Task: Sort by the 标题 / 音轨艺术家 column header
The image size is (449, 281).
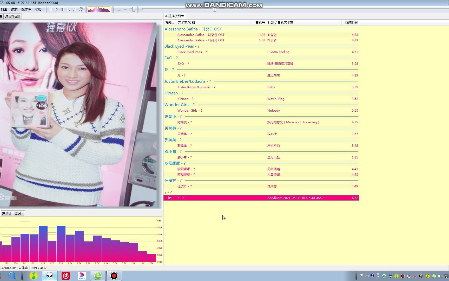Action: coord(304,23)
